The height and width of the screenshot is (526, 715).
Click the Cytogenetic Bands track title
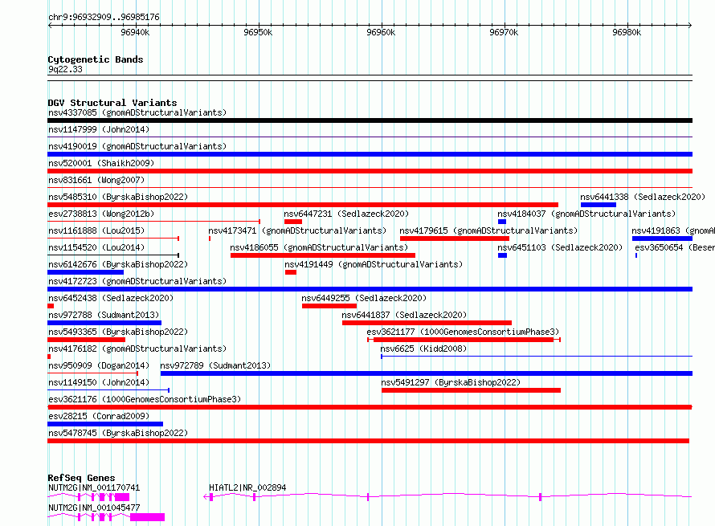click(96, 59)
